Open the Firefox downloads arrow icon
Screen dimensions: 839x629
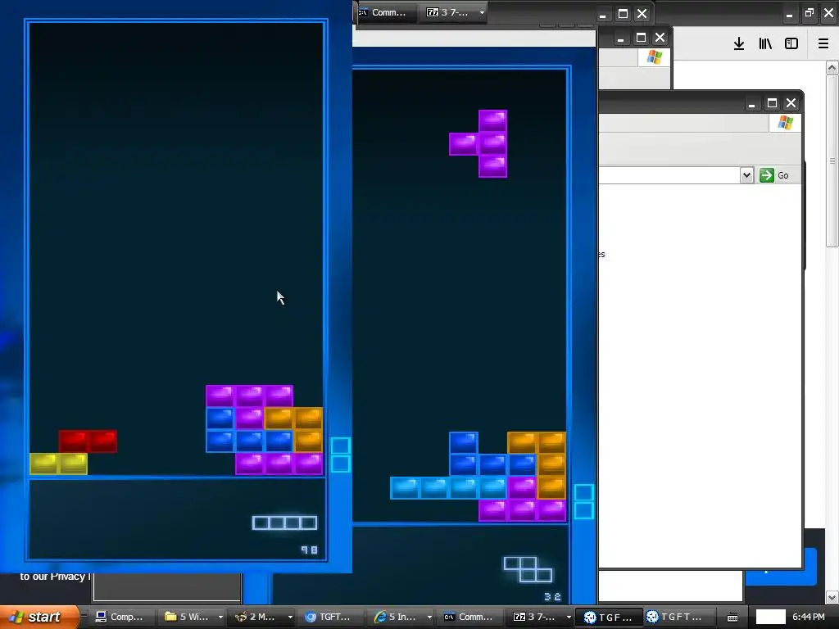click(x=739, y=44)
